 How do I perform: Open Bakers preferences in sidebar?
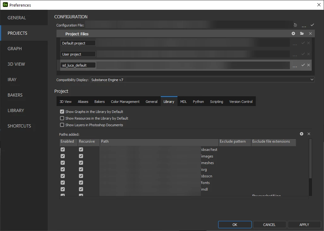(24, 95)
